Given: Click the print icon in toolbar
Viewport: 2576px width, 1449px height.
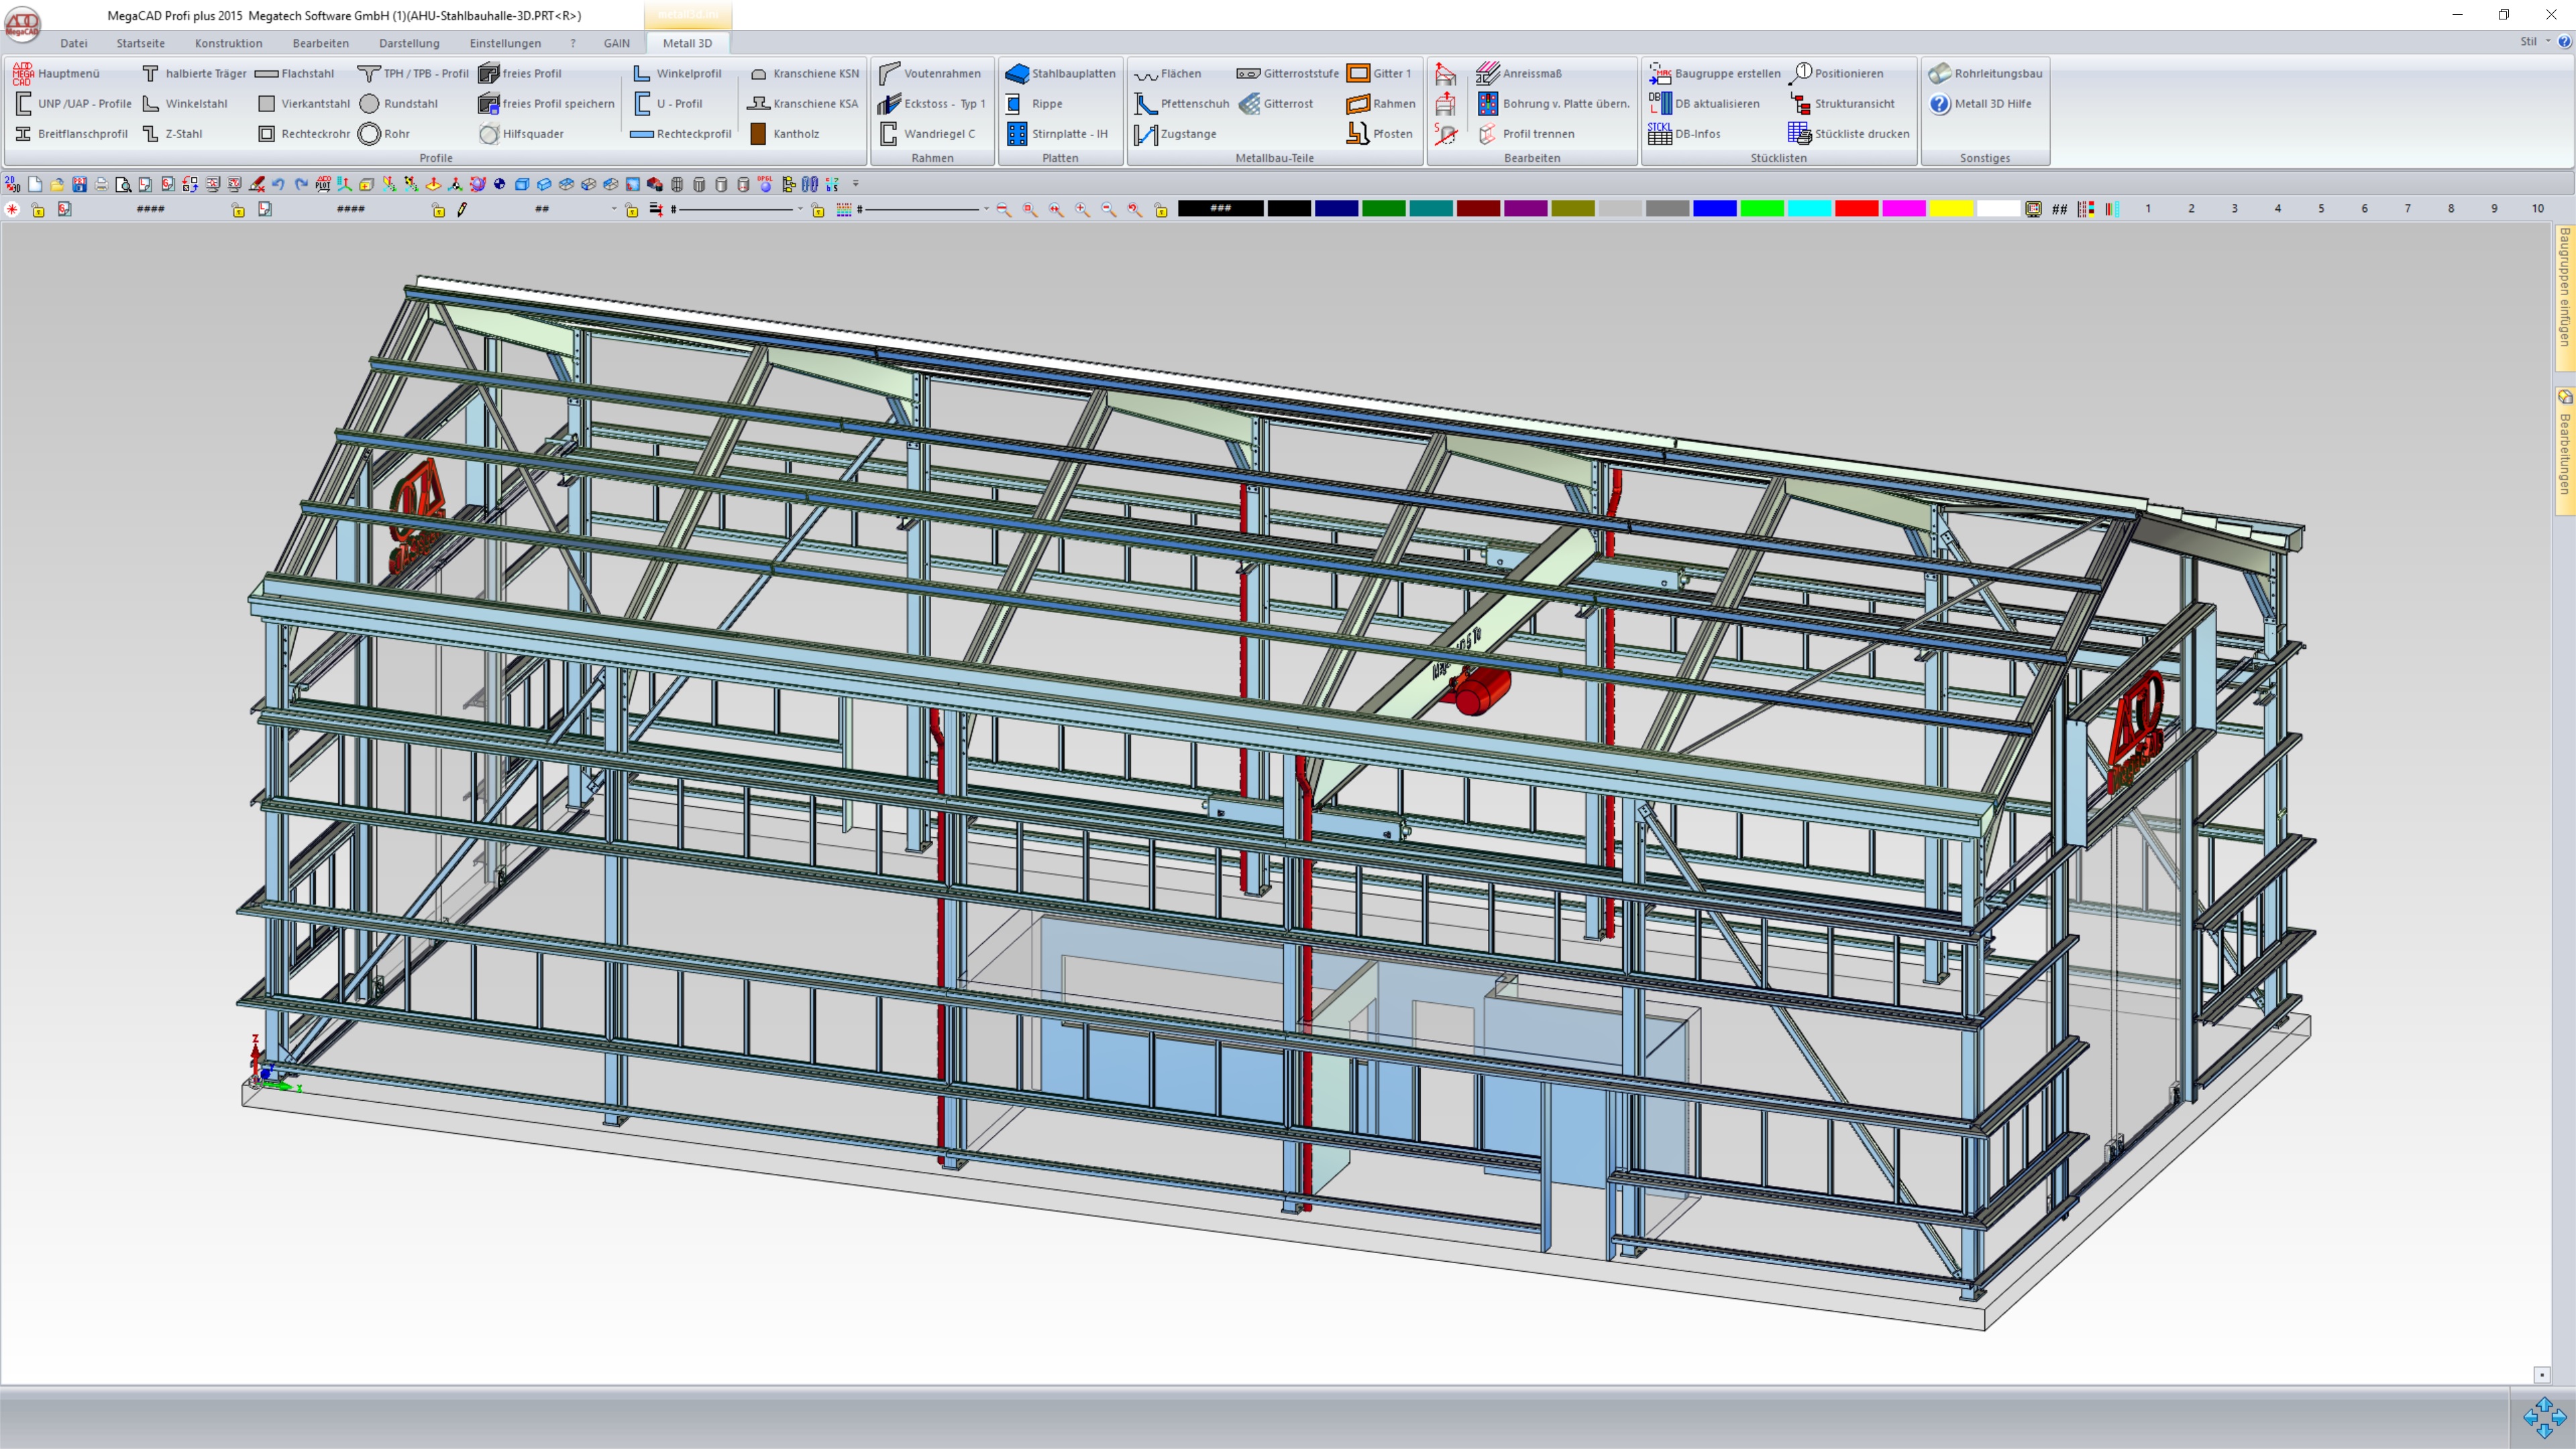Looking at the screenshot, I should [x=101, y=184].
